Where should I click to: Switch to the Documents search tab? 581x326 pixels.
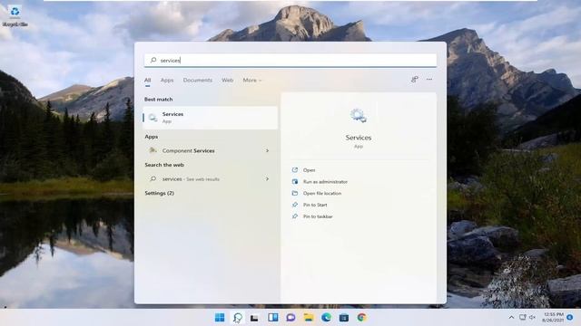coord(198,81)
